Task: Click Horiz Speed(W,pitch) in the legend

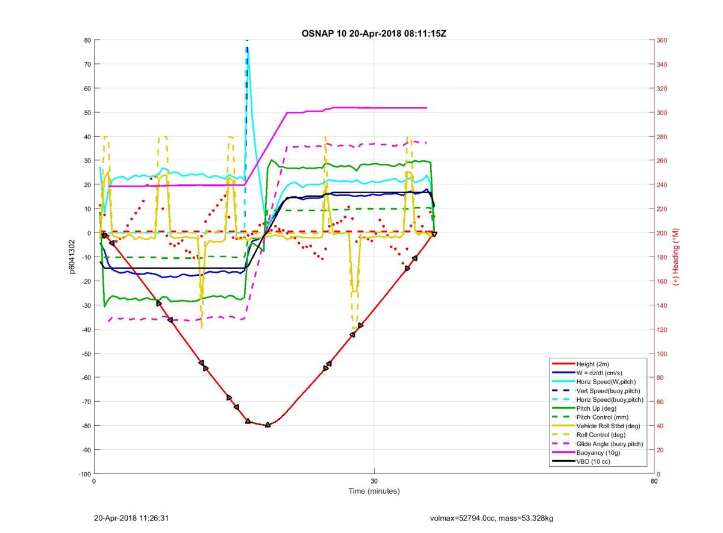Action: (x=606, y=382)
